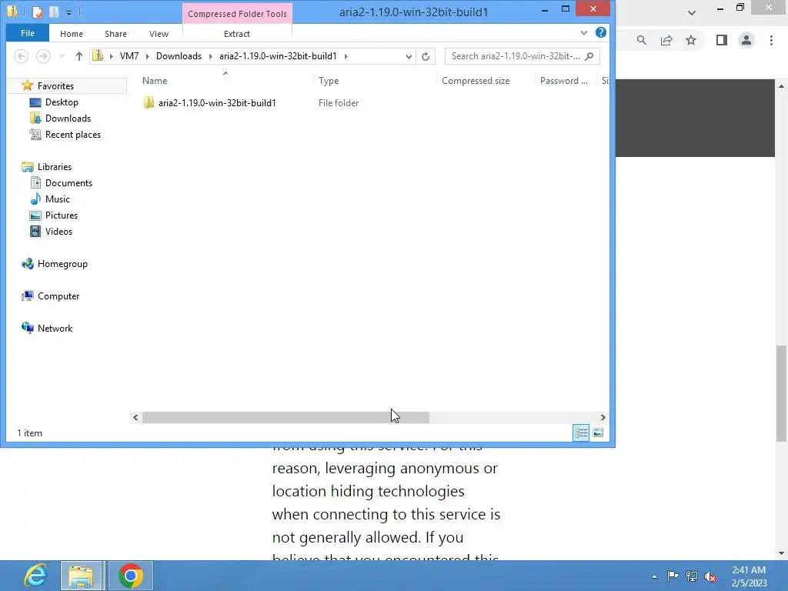Switch to Large icons view in status bar
This screenshot has width=788, height=591.
pos(598,432)
